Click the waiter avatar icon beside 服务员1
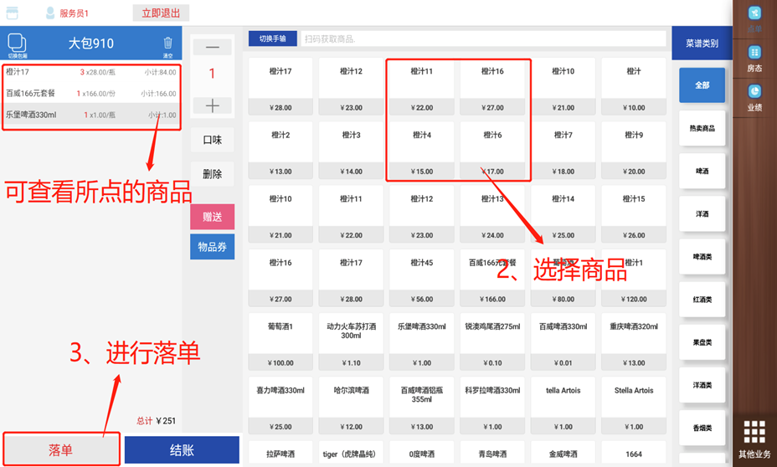This screenshot has width=777, height=467. 50,13
